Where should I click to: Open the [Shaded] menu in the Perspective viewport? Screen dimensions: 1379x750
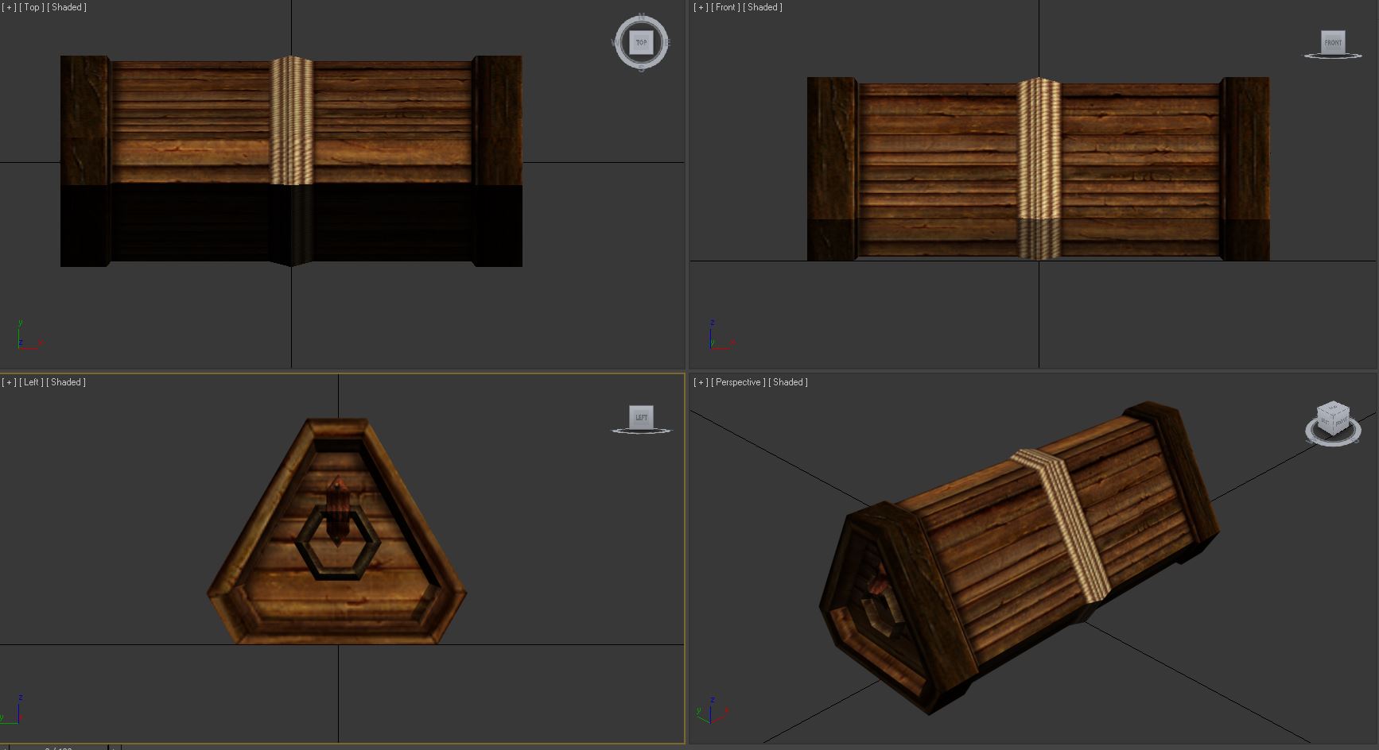[788, 382]
